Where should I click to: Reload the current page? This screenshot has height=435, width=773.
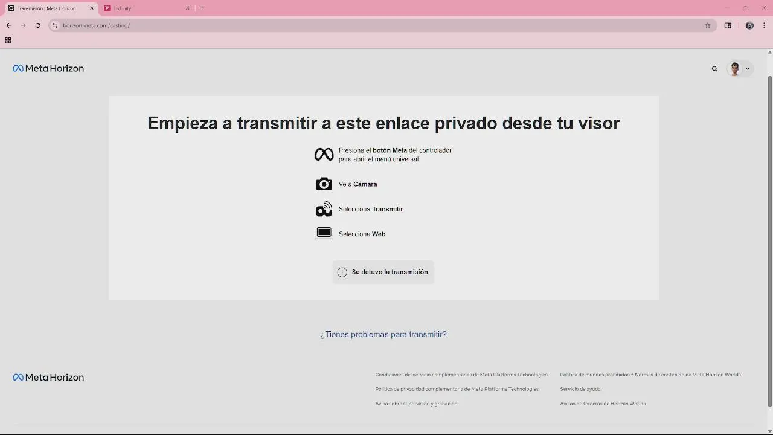point(37,25)
